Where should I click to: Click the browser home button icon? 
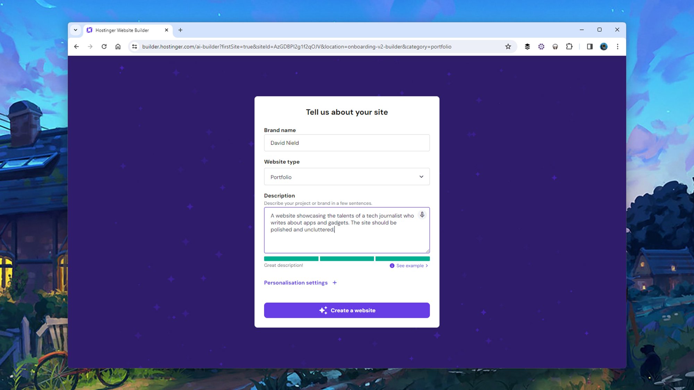118,46
